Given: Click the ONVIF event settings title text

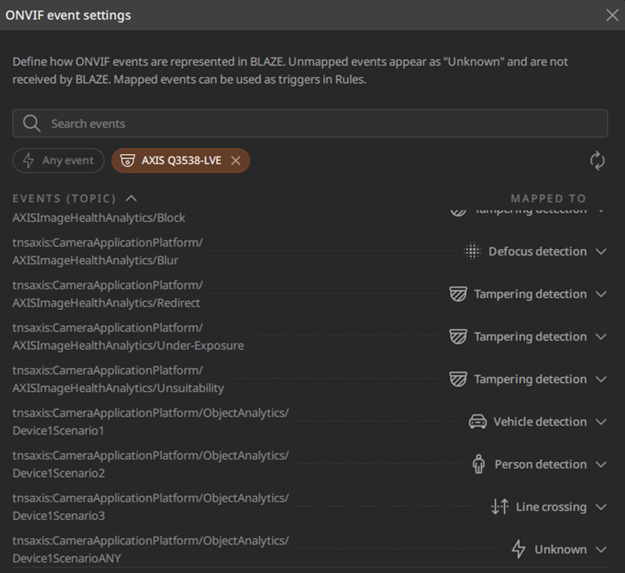Looking at the screenshot, I should click(68, 15).
